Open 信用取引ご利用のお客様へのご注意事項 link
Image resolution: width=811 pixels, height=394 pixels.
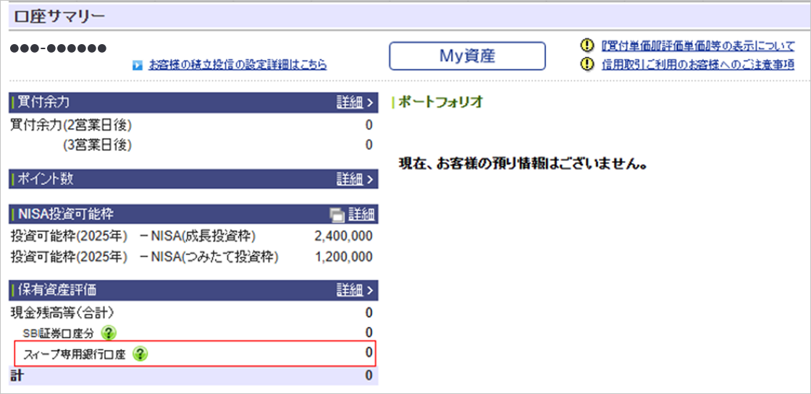point(698,65)
